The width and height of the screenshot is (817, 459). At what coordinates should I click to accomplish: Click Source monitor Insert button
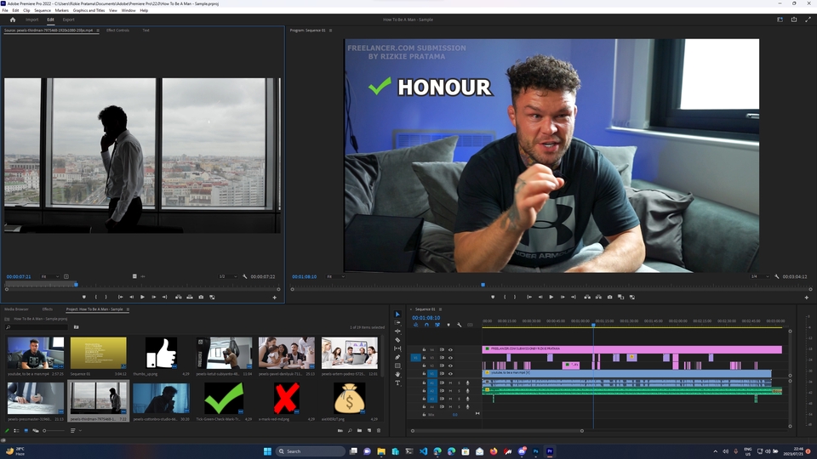[178, 297]
